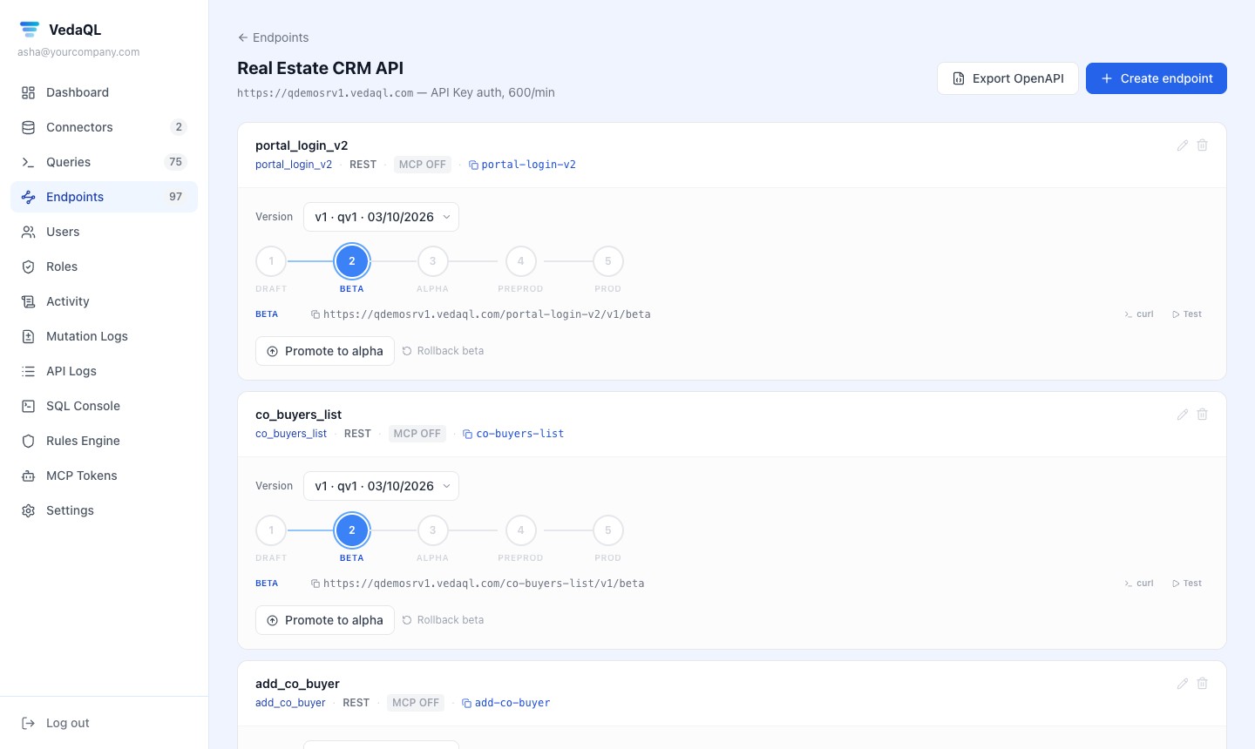Image resolution: width=1255 pixels, height=749 pixels.
Task: Click the Log out icon
Action: click(x=28, y=723)
